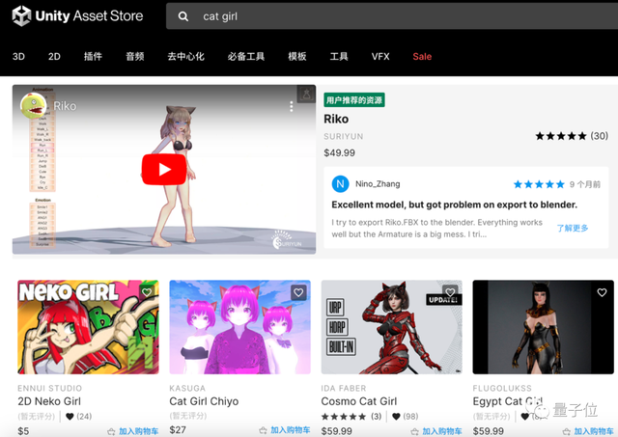Screen dimensions: 618x437
Task: Open the VFX category menu
Action: tap(380, 57)
